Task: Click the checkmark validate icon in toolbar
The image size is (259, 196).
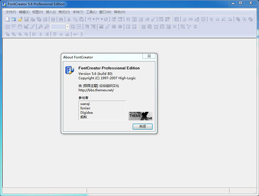Action: tap(153, 19)
